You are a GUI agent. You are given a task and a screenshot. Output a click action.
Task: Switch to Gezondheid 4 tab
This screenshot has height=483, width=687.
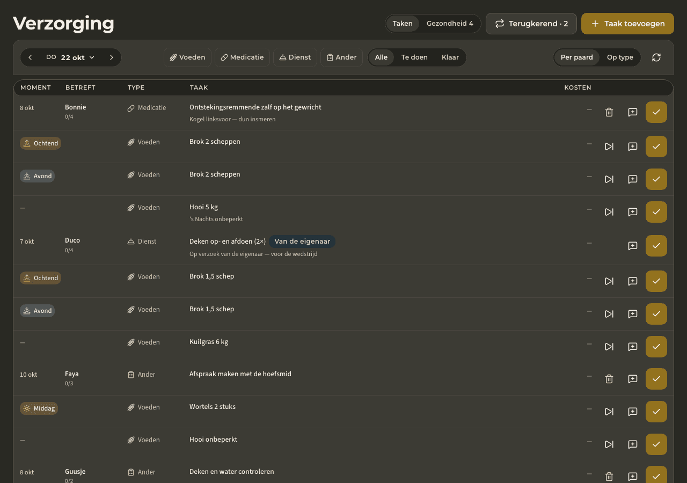tap(450, 24)
